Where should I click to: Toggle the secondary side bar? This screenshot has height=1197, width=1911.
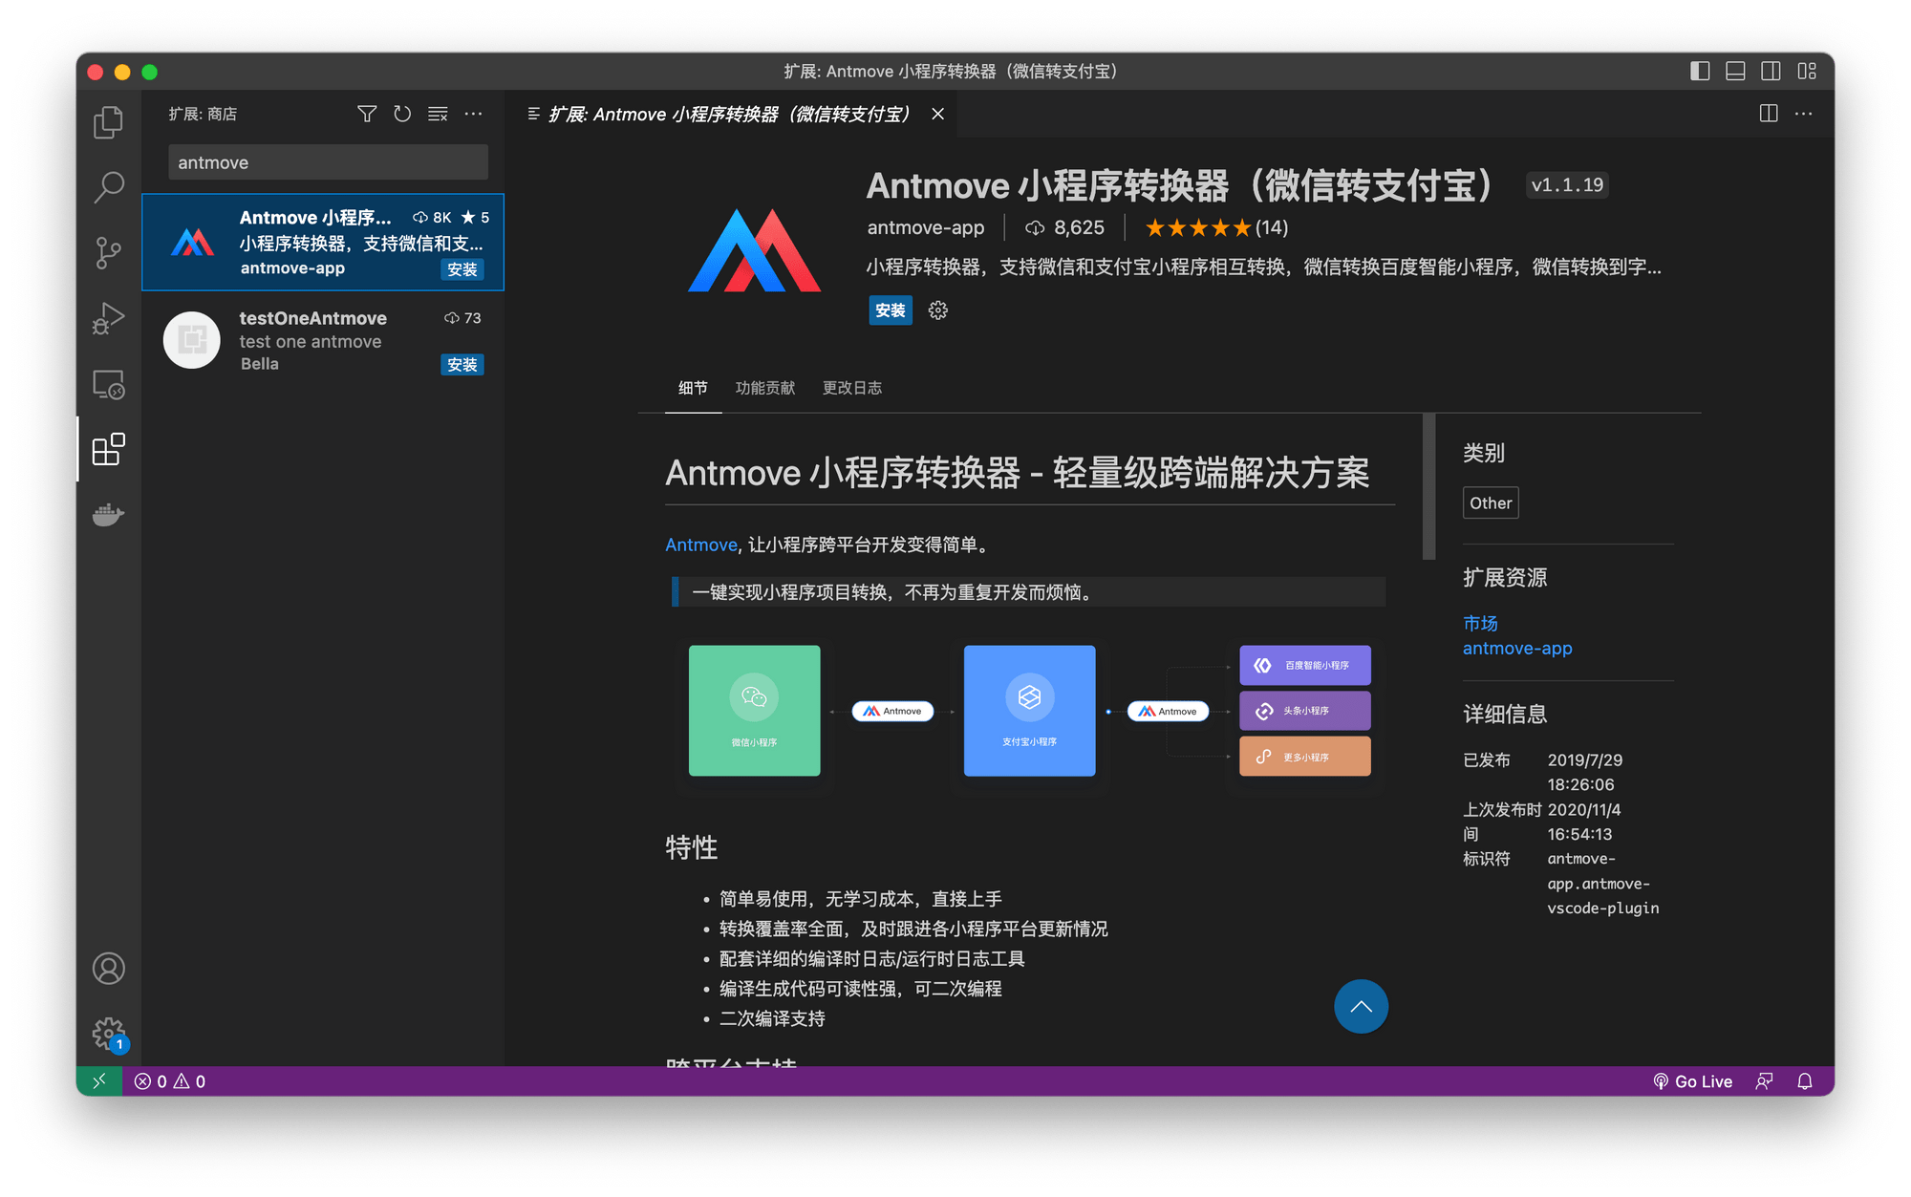tap(1771, 72)
